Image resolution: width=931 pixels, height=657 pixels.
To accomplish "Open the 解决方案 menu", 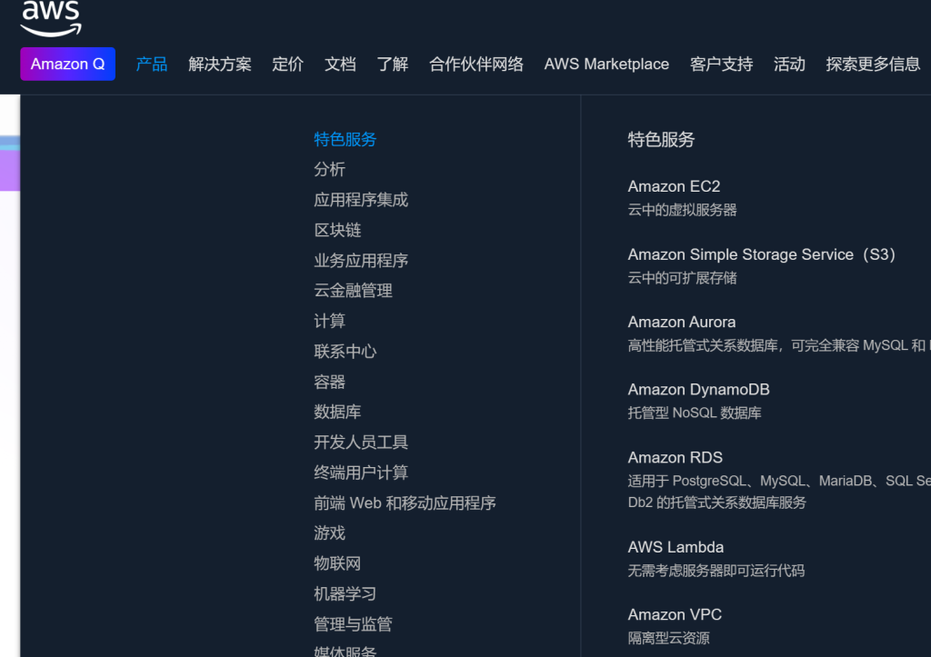I will (220, 65).
